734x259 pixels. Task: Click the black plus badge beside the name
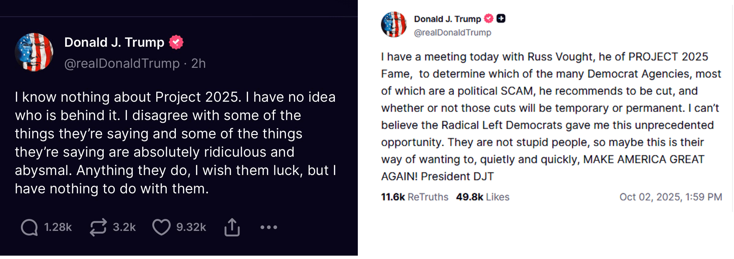[501, 19]
